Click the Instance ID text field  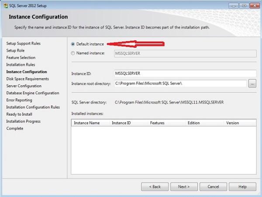[185, 74]
